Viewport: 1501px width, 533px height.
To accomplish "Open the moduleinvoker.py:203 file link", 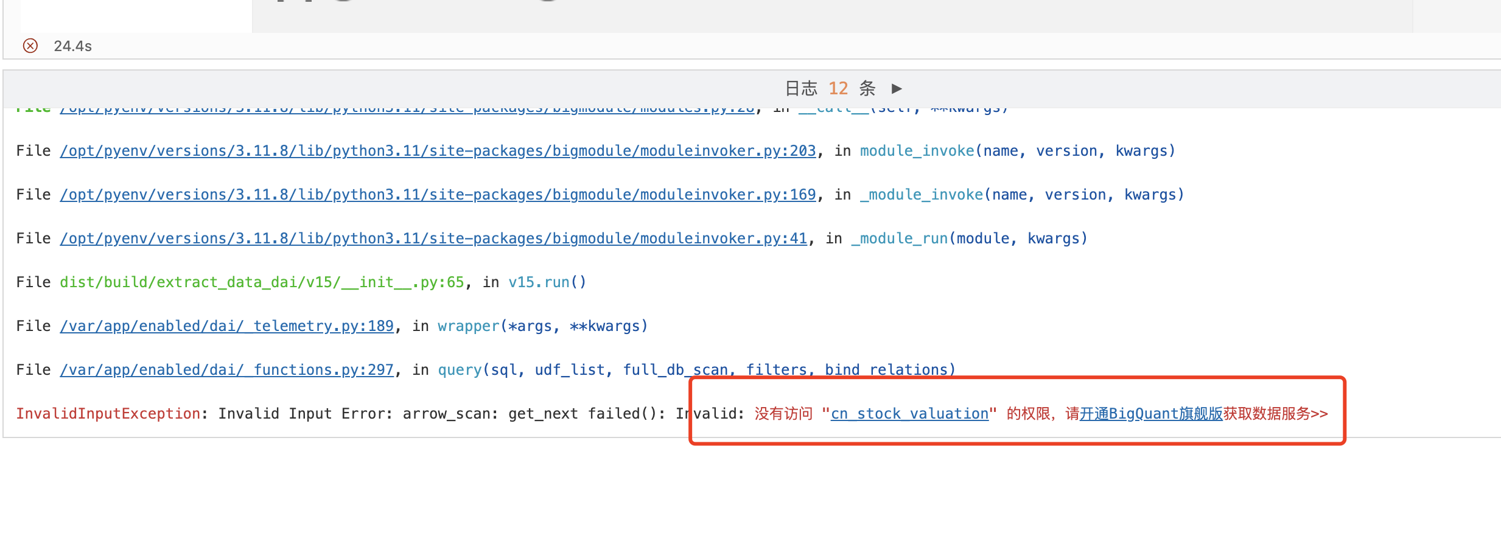I will coord(438,151).
